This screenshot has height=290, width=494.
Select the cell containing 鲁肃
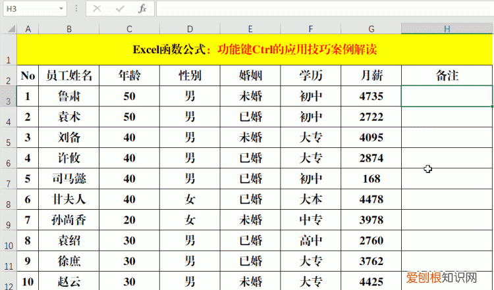tap(69, 96)
